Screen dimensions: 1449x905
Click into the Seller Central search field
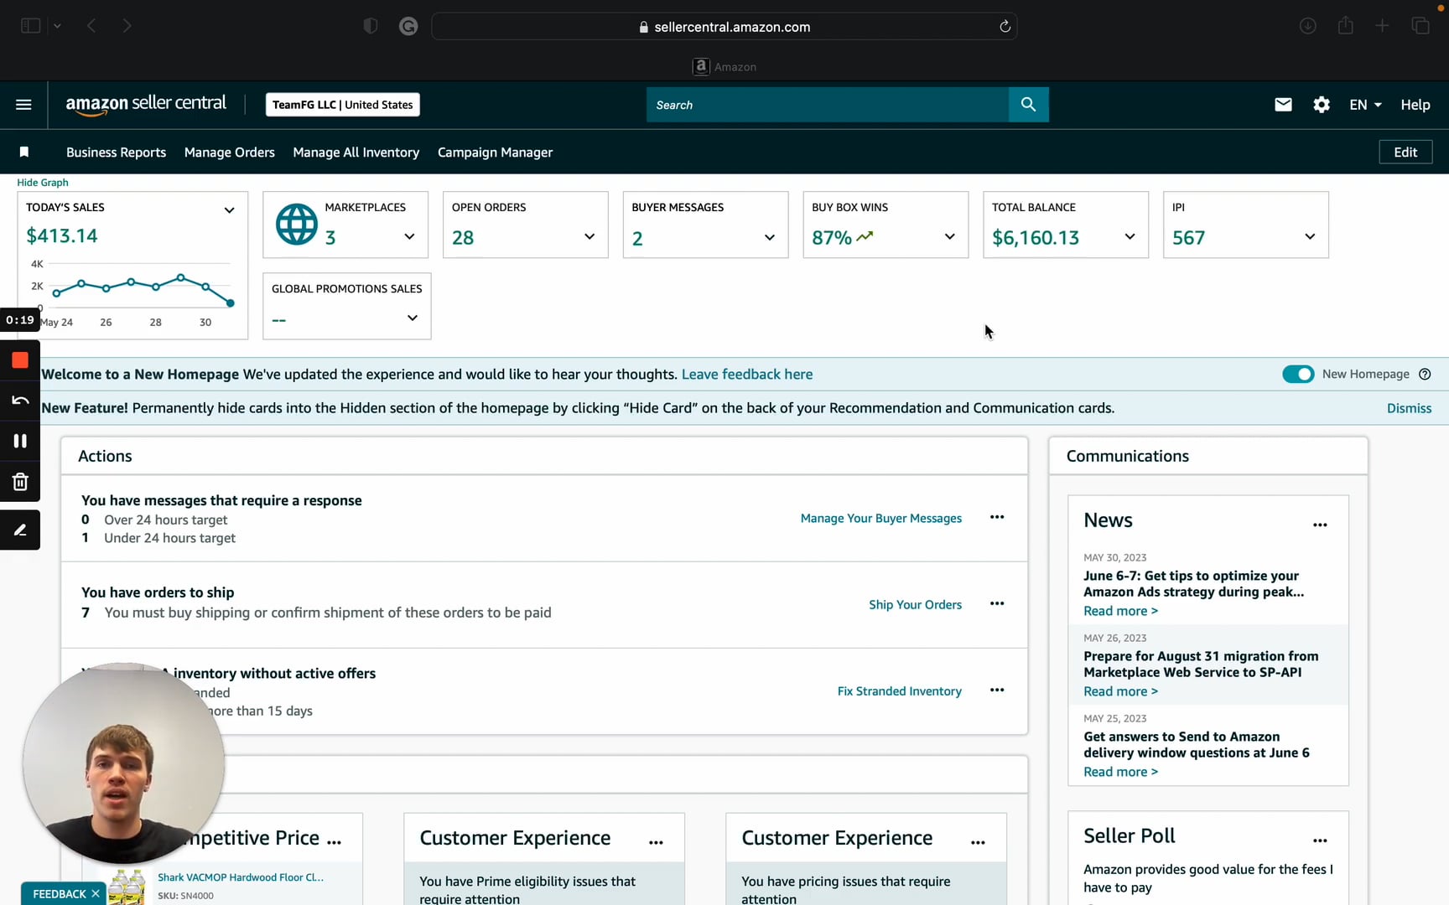tap(828, 105)
